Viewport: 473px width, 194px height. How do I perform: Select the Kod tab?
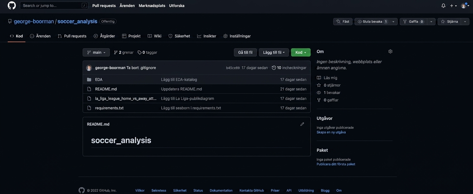pyautogui.click(x=16, y=36)
